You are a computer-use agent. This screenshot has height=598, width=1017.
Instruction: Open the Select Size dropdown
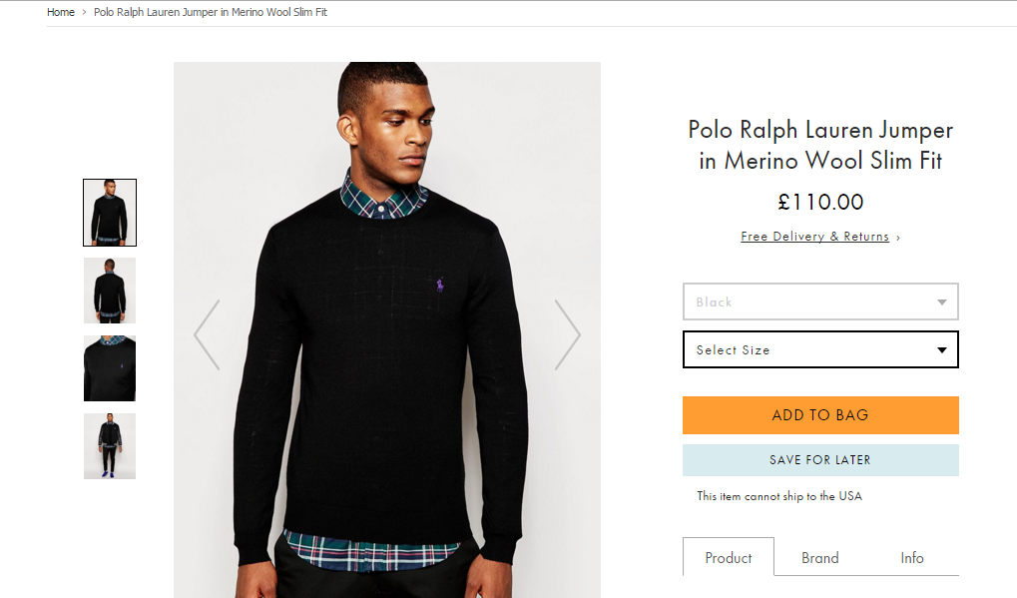click(820, 350)
